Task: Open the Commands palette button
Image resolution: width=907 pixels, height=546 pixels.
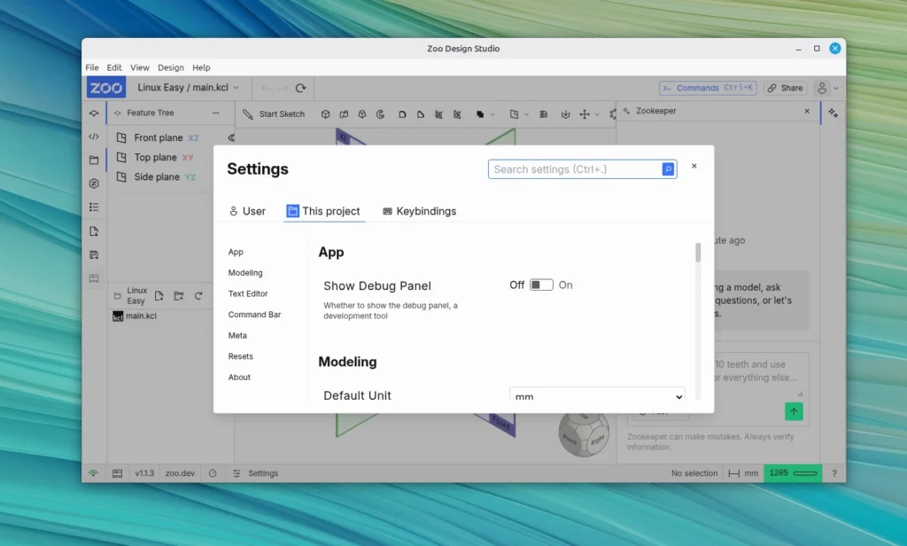Action: point(707,88)
